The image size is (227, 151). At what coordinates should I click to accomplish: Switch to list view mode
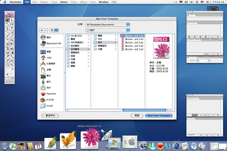[52, 30]
